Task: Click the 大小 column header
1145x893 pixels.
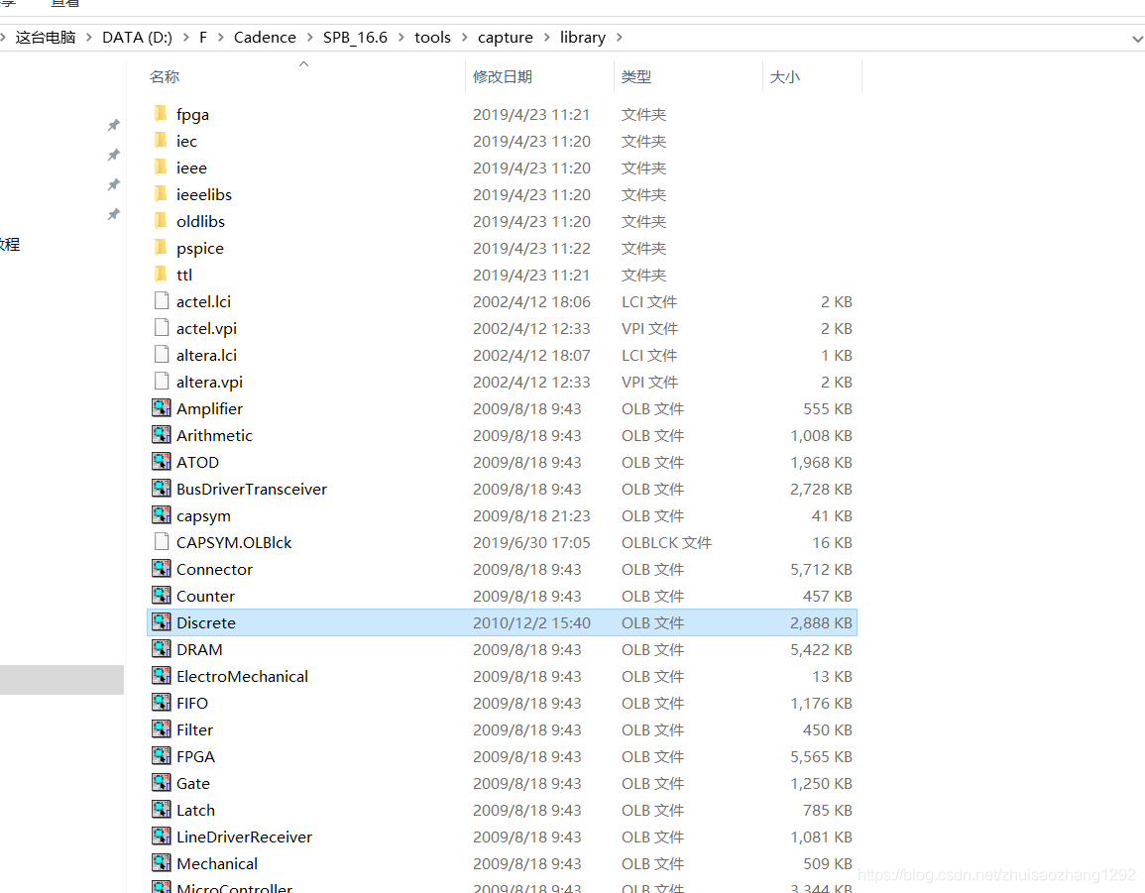Action: coord(785,76)
